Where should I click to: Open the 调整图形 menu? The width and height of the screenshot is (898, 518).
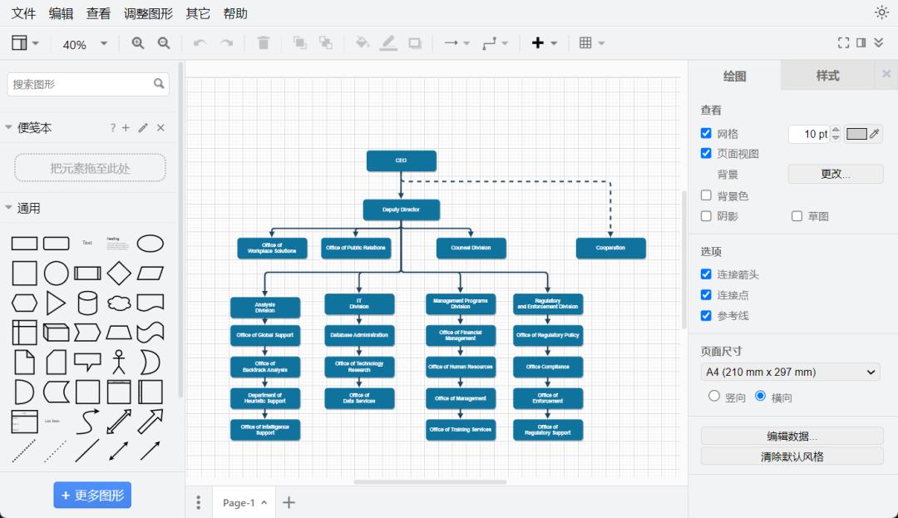point(148,13)
